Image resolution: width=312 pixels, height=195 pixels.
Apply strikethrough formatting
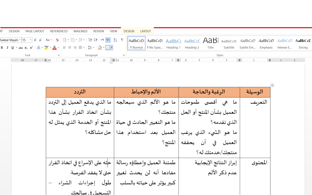(x=21, y=48)
